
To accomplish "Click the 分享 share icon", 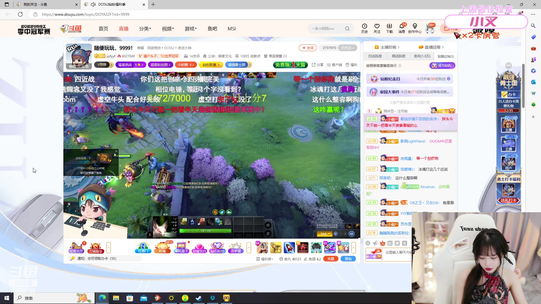I will click(x=318, y=65).
